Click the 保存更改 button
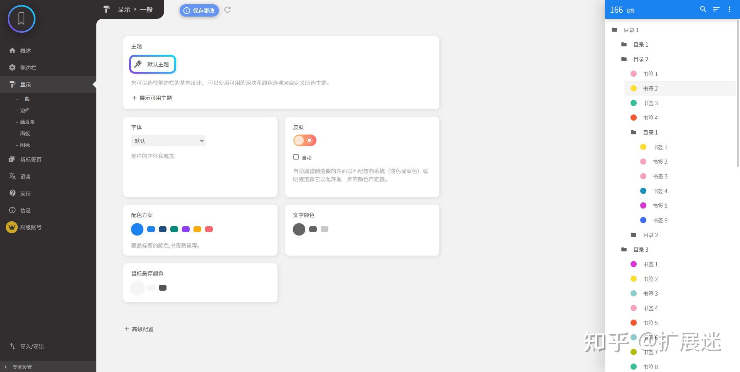 (199, 10)
